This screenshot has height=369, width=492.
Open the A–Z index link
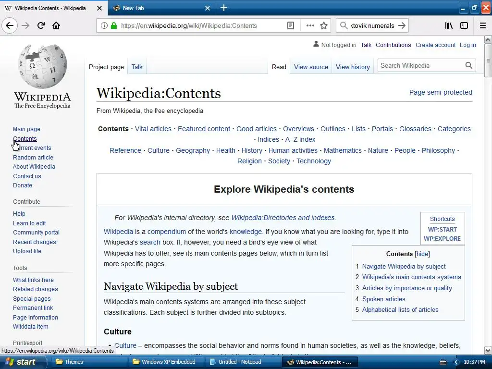pyautogui.click(x=300, y=139)
